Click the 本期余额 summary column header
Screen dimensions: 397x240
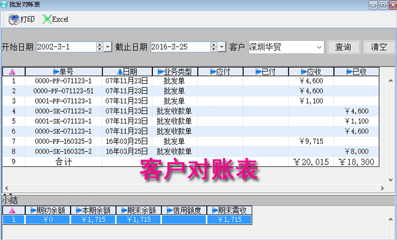pos(93,210)
